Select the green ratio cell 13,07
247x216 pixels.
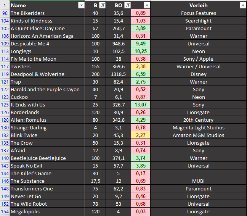pos(141,105)
